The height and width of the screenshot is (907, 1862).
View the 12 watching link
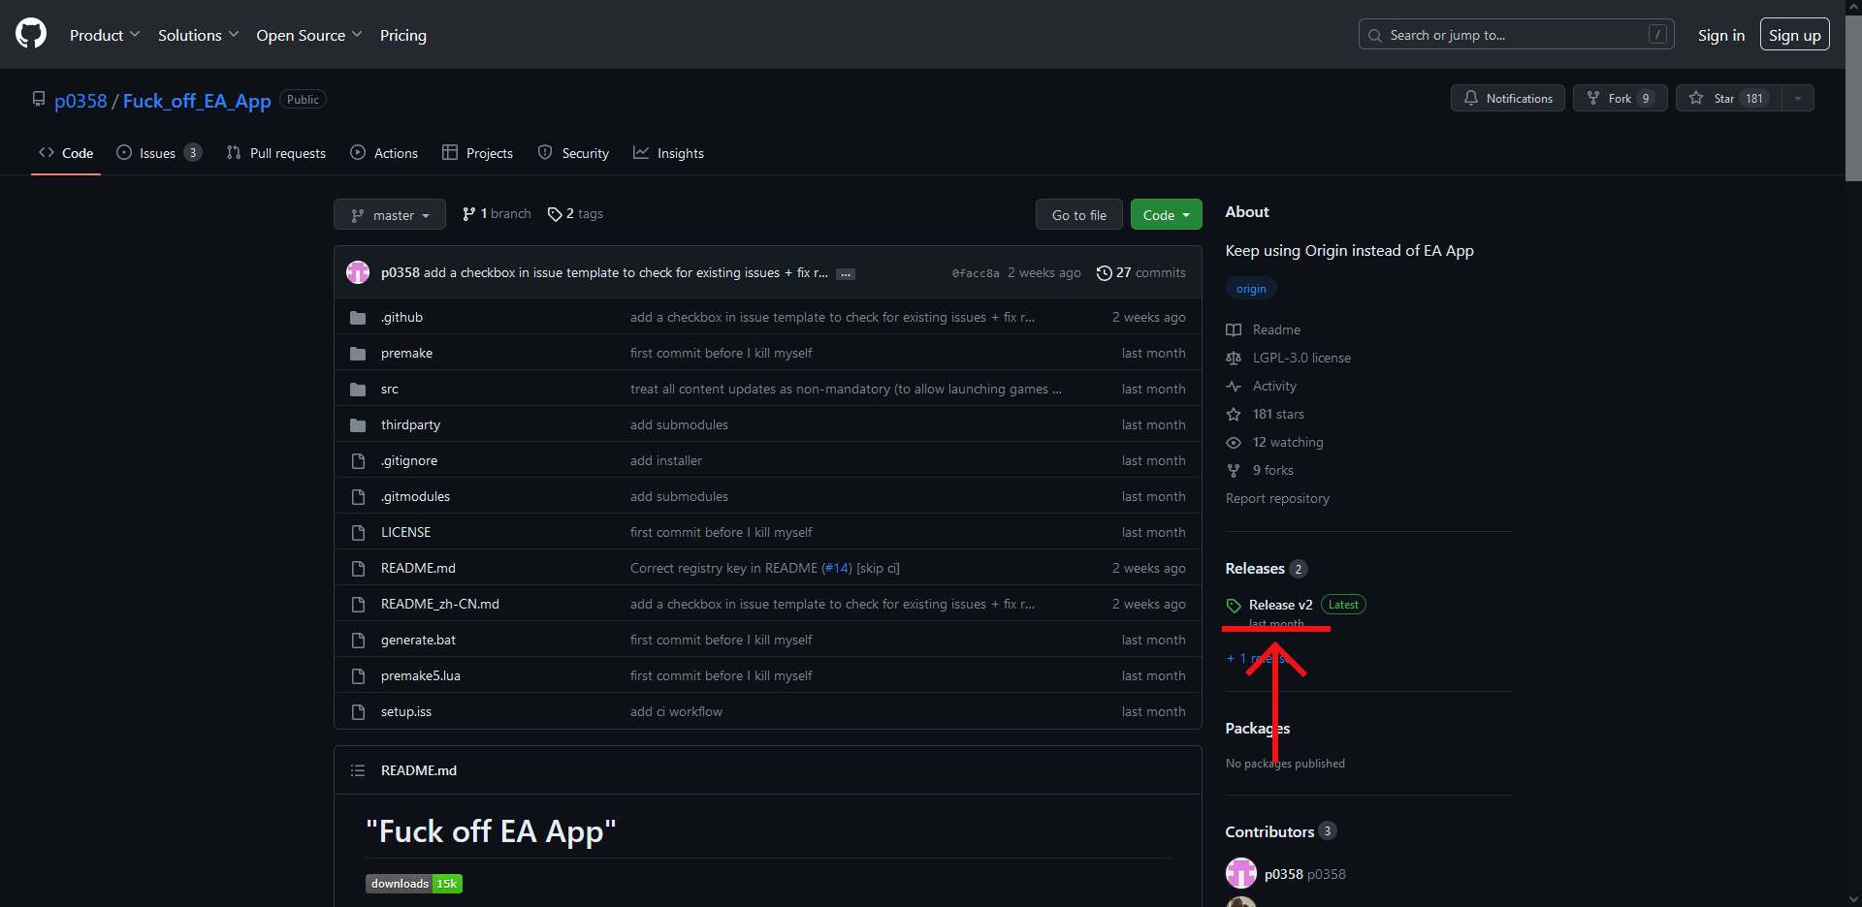point(1274,442)
